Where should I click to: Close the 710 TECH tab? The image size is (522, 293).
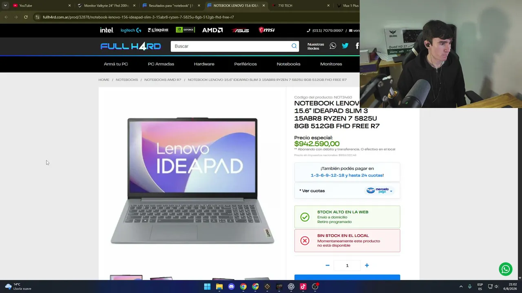click(x=328, y=6)
